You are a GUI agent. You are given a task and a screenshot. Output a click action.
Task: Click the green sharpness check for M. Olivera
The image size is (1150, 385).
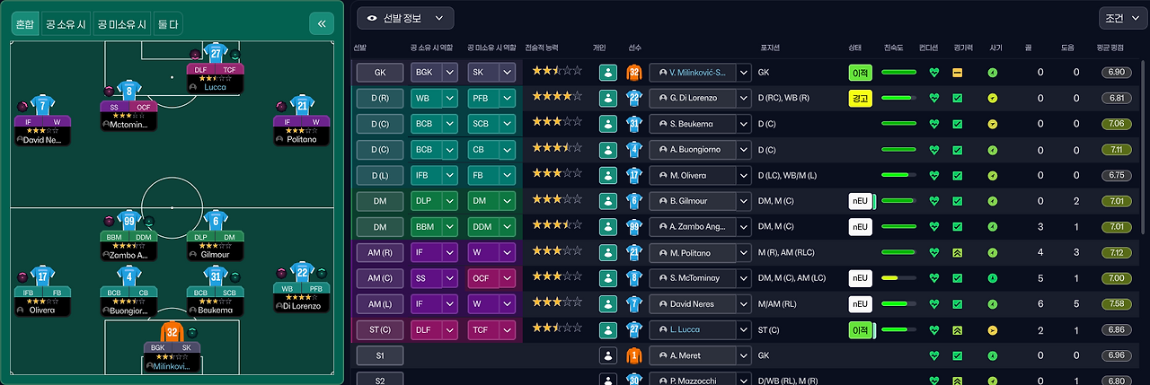click(958, 176)
